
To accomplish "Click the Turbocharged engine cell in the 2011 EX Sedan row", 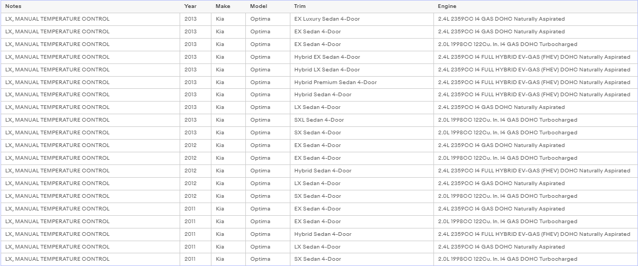I will pos(535,222).
